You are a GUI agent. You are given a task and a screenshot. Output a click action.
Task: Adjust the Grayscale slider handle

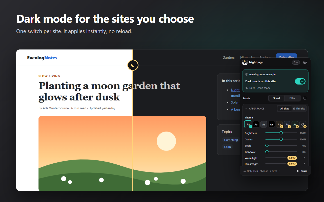267,152
